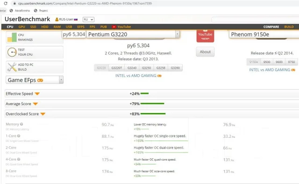Click the red YouTube NEW button
This screenshot has height=184, width=299.
click(x=205, y=36)
